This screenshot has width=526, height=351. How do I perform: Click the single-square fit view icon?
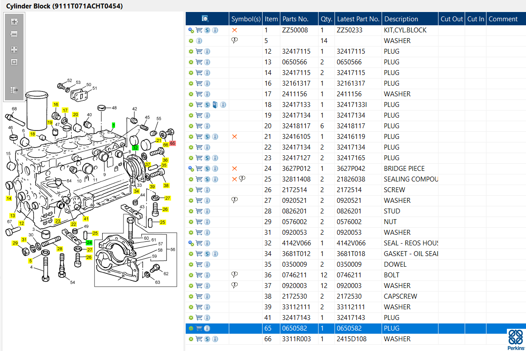pyautogui.click(x=14, y=62)
